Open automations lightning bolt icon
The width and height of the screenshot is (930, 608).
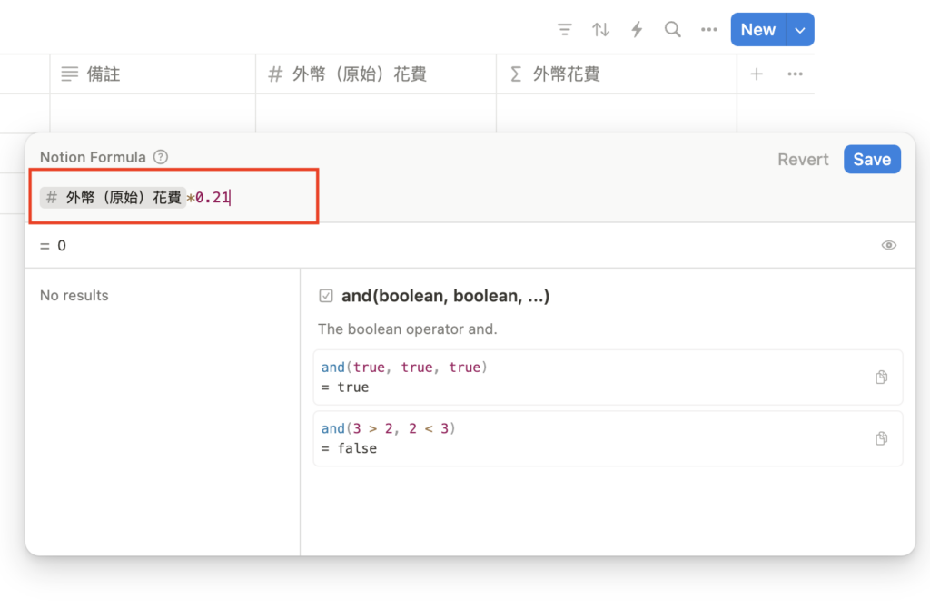[x=637, y=30]
